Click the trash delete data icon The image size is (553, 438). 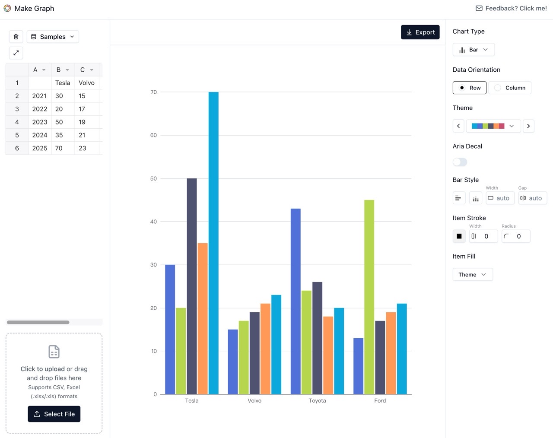pyautogui.click(x=16, y=37)
